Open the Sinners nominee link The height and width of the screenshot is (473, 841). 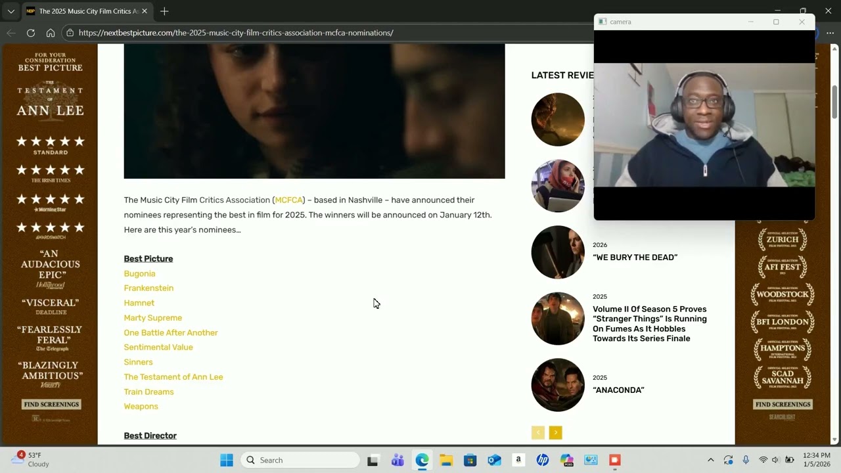[x=138, y=362]
